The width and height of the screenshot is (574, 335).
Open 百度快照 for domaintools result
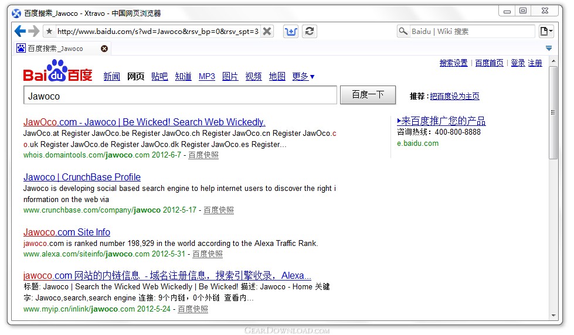(203, 155)
